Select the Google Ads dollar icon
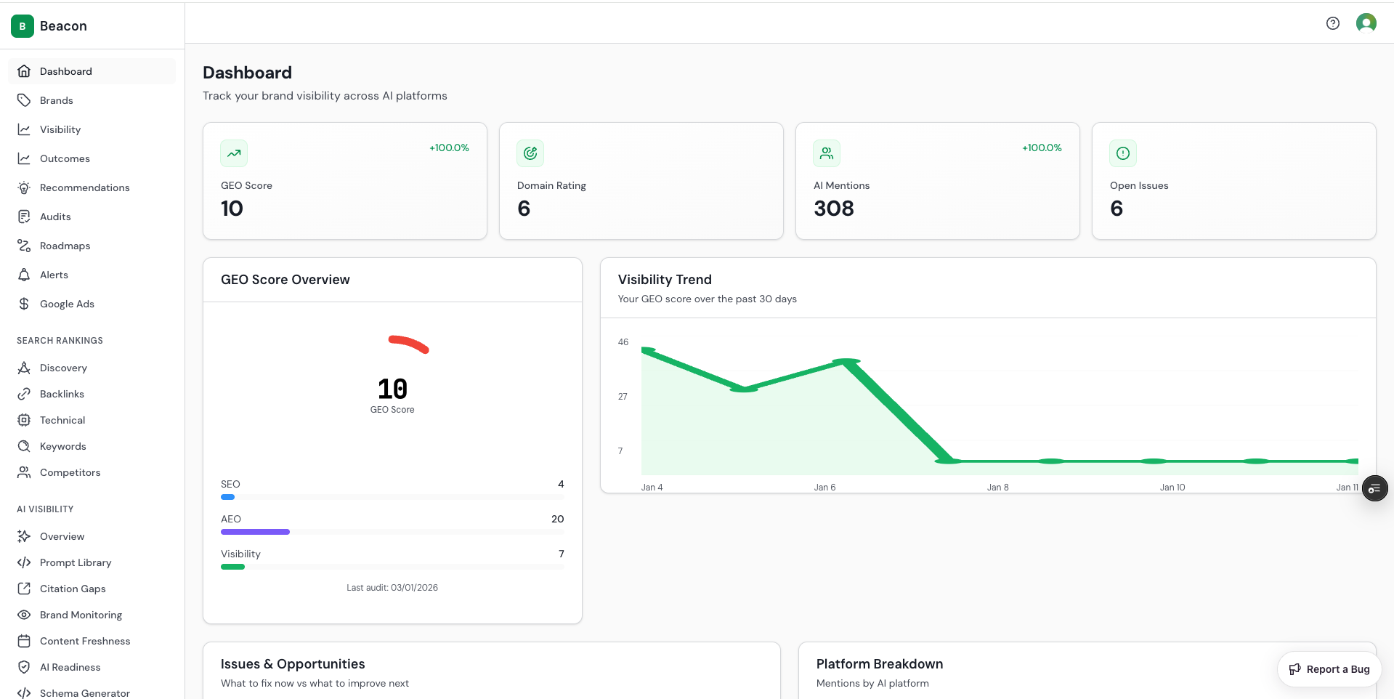 (x=24, y=304)
